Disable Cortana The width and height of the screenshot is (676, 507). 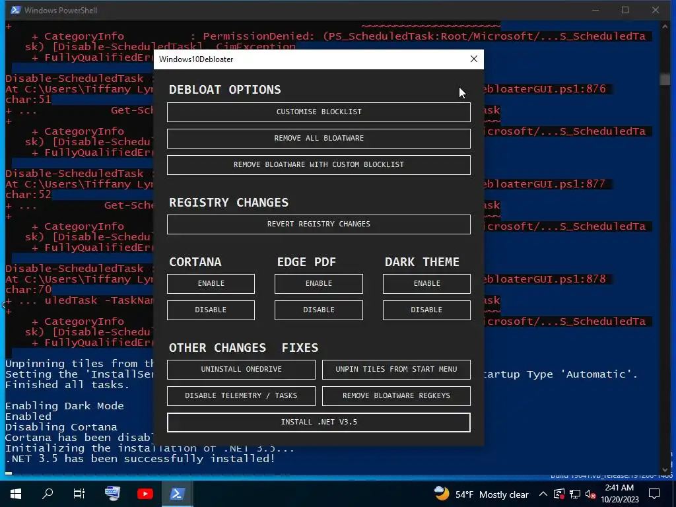pos(211,310)
